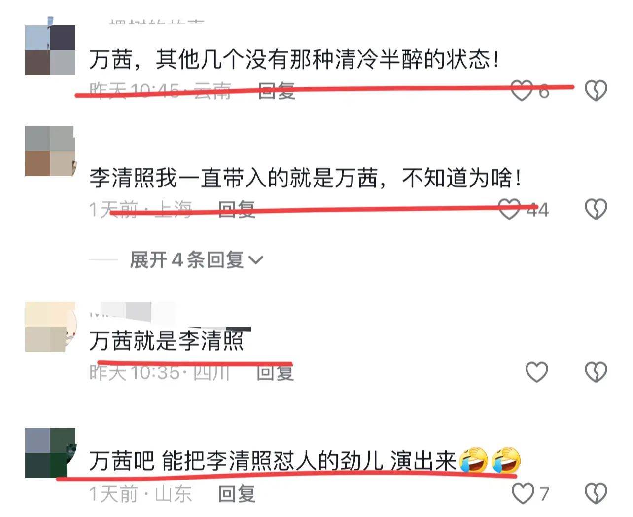Open second commenter's avatar from Shanghai
This screenshot has width=633, height=517.
tap(50, 151)
